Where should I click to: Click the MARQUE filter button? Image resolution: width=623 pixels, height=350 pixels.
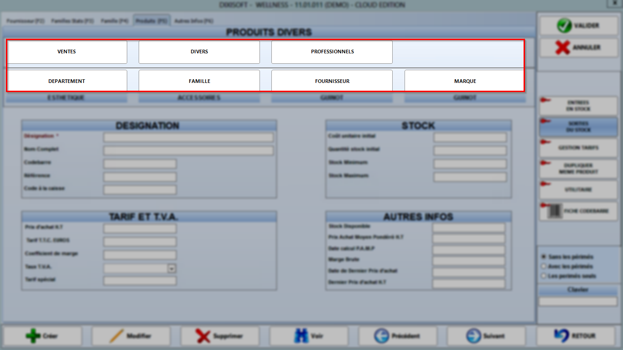(x=465, y=81)
